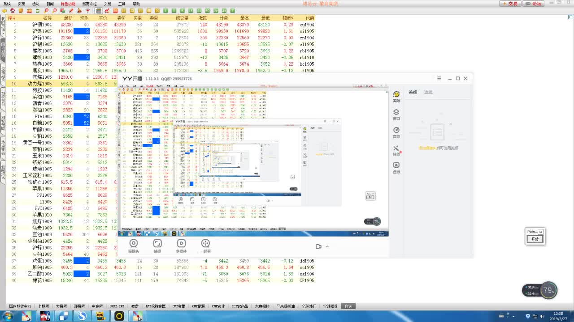Open the 特色功能 menu
This screenshot has height=322, width=574.
click(68, 4)
